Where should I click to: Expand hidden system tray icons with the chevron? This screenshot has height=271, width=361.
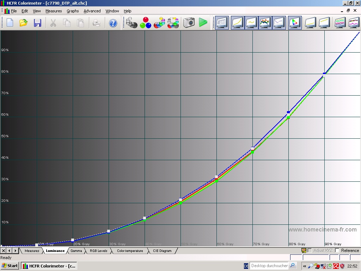coord(305,266)
